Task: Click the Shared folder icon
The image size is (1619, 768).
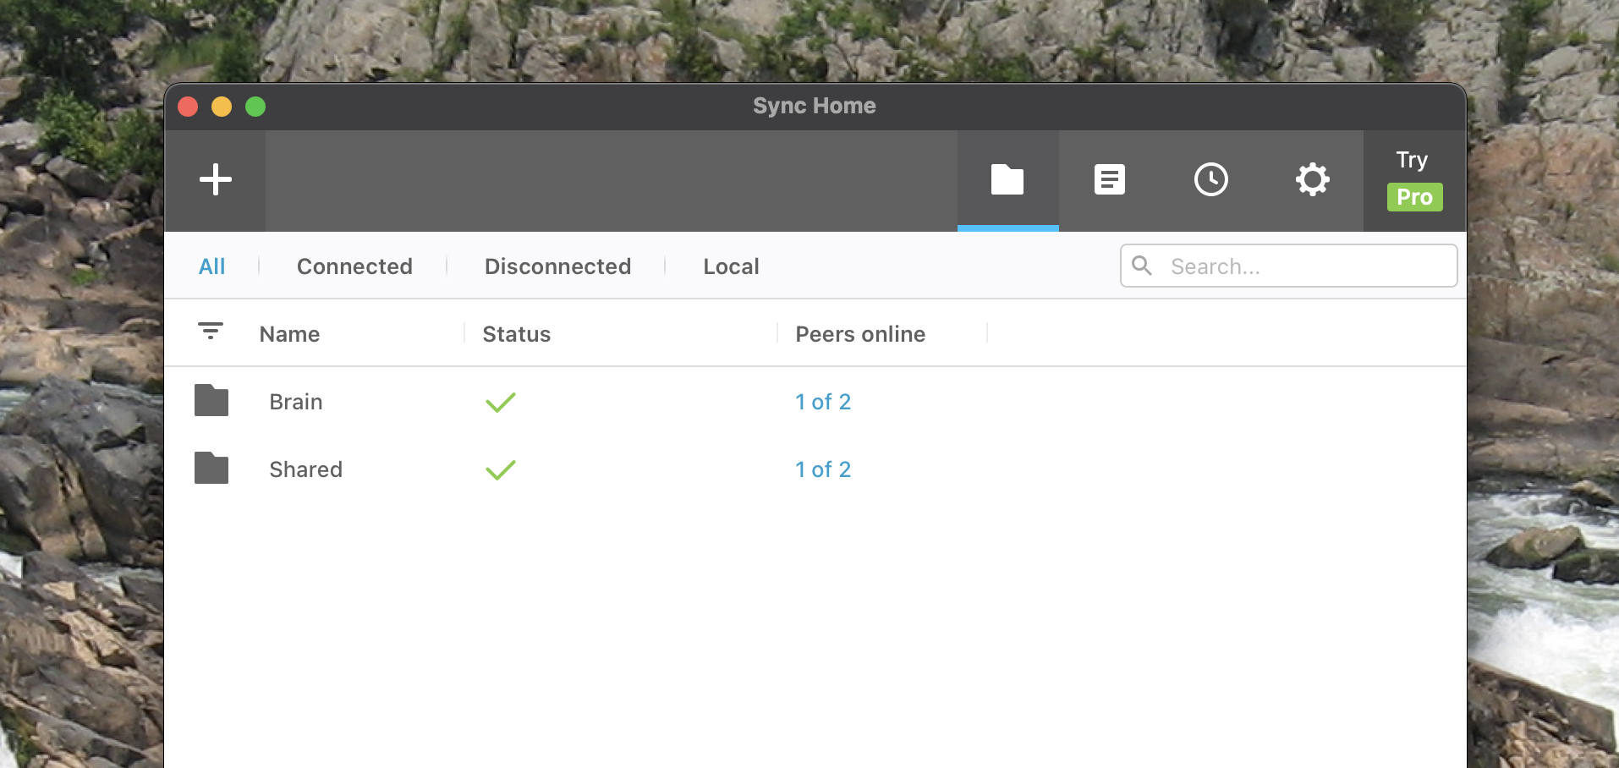Action: pyautogui.click(x=211, y=469)
